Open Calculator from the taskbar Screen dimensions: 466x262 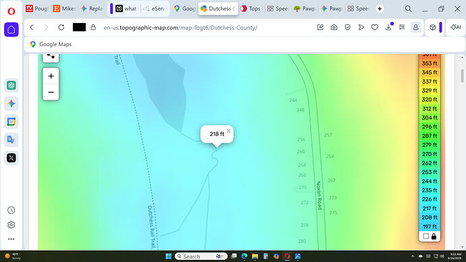[x=265, y=256]
